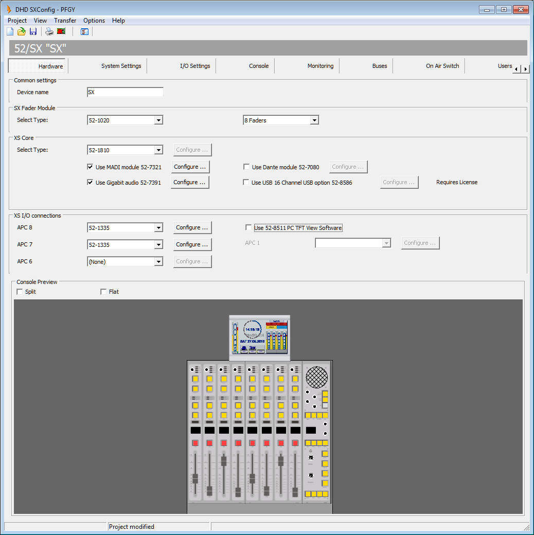Viewport: 534px width, 535px height.
Task: Enable Use USB 16 Channel USB option 52-8586
Action: [x=246, y=182]
